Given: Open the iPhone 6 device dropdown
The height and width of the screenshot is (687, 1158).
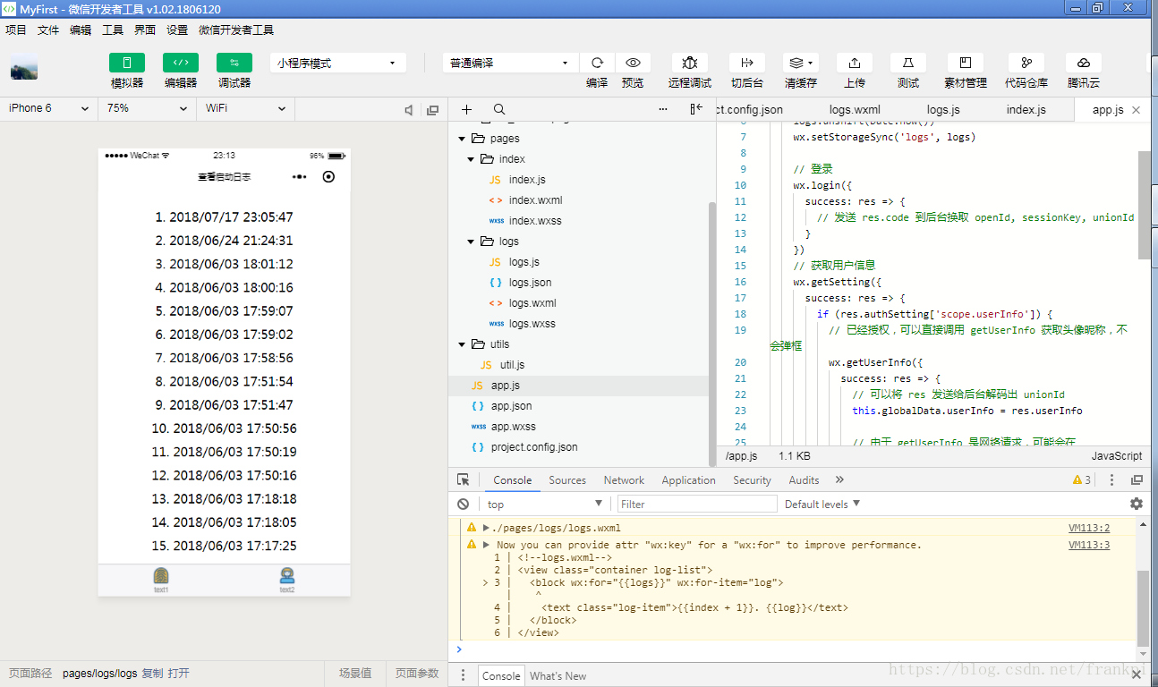Looking at the screenshot, I should click(x=49, y=108).
